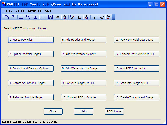Click 8. Add Watermark by Image button
This screenshot has width=167, height=125.
(84, 68)
